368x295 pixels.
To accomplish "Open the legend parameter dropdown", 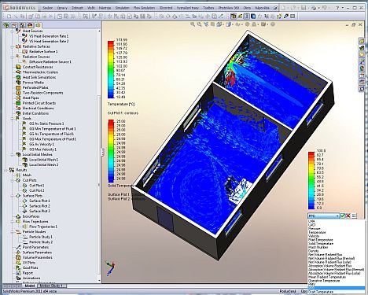I will tap(324, 216).
